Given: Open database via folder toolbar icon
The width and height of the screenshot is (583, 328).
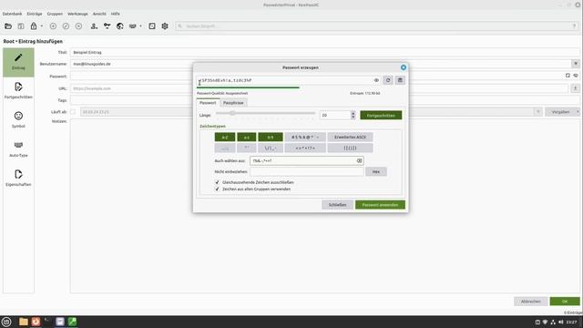Looking at the screenshot, I should coord(8,26).
